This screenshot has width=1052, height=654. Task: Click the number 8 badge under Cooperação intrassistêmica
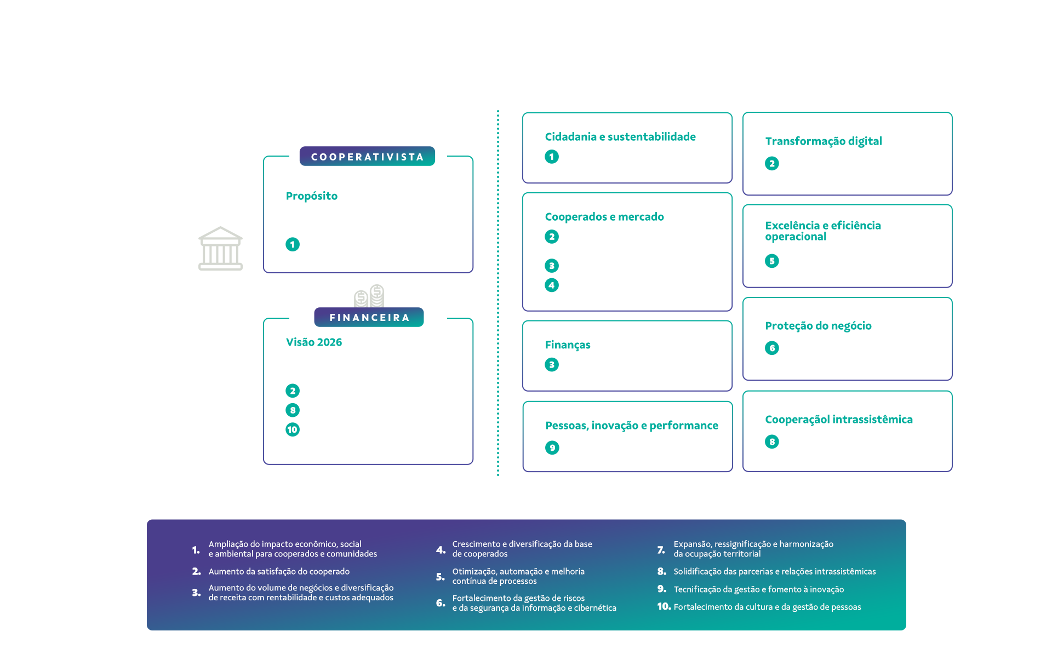click(771, 441)
